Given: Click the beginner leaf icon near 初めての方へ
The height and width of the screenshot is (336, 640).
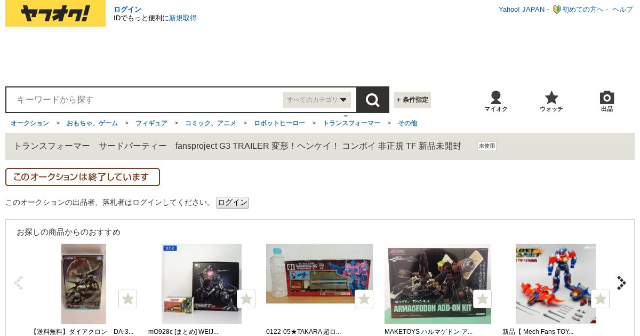Looking at the screenshot, I should [556, 10].
